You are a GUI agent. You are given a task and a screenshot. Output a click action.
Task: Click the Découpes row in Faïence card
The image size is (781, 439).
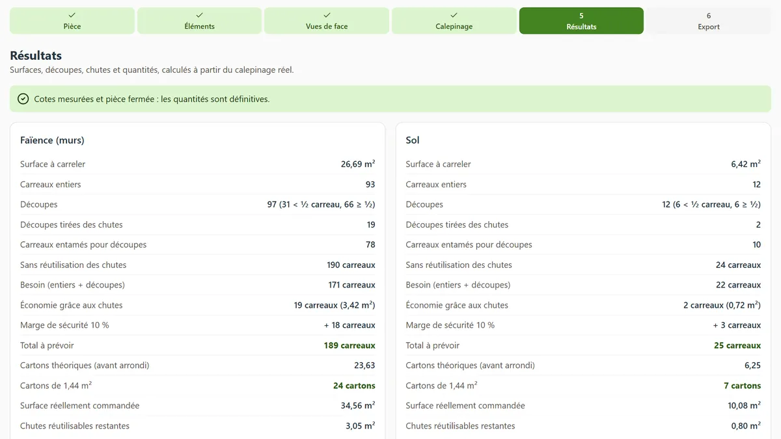coord(198,204)
